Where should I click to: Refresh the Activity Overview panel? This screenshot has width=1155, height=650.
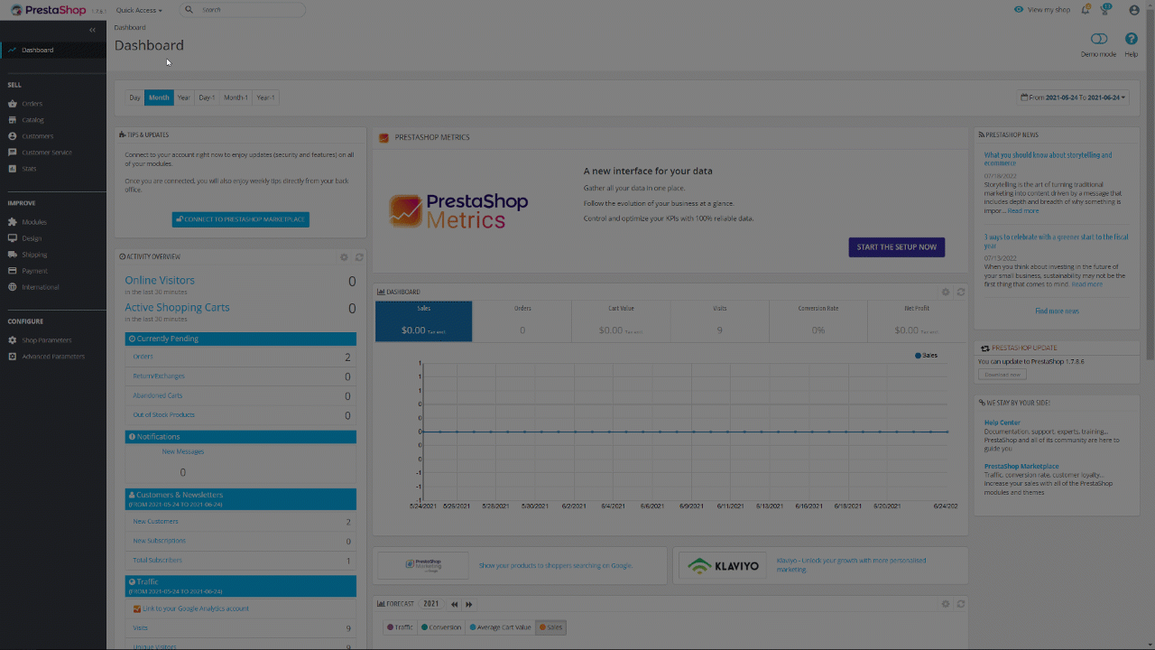[359, 257]
